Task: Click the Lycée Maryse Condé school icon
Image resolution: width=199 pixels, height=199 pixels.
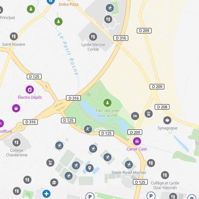Action: point(93,37)
